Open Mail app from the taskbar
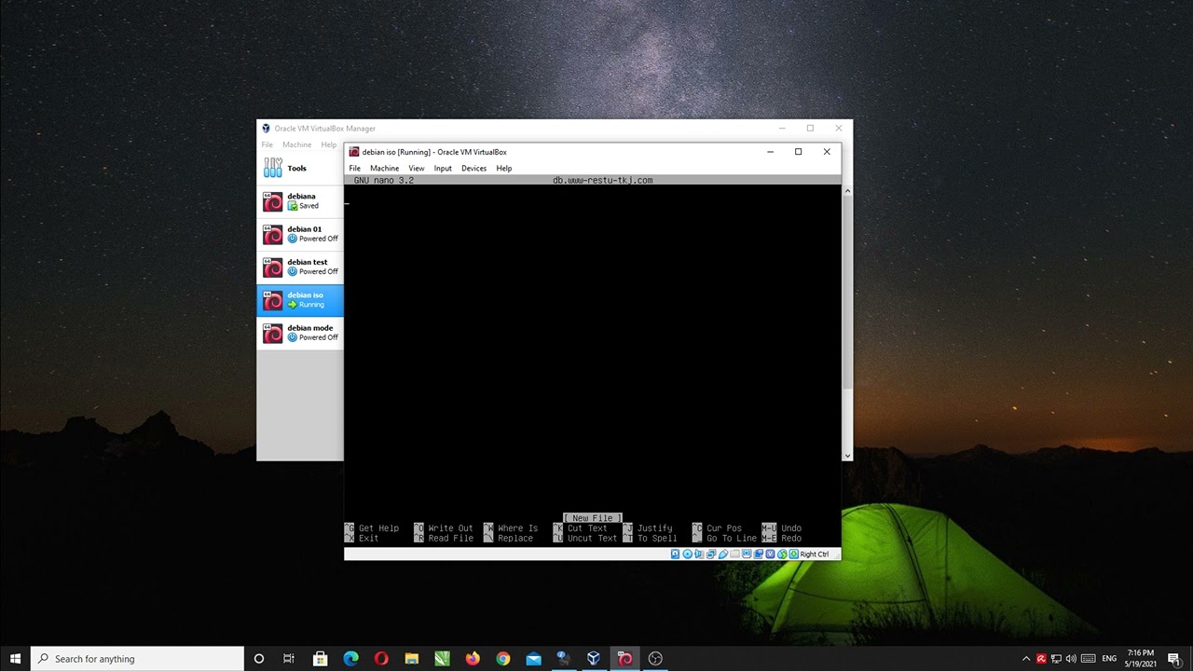This screenshot has height=671, width=1193. tap(533, 659)
